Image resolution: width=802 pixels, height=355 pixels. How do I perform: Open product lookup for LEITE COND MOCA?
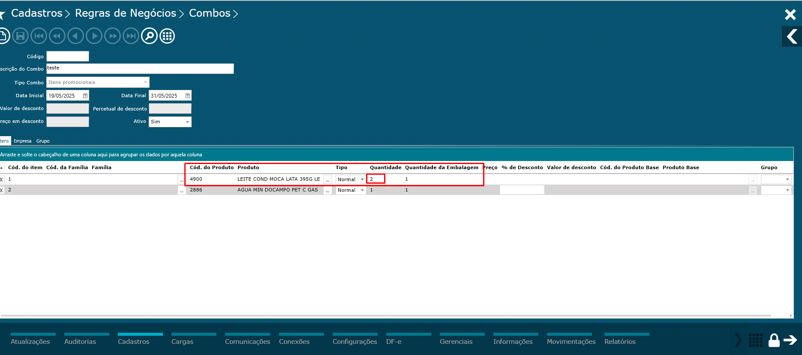327,180
